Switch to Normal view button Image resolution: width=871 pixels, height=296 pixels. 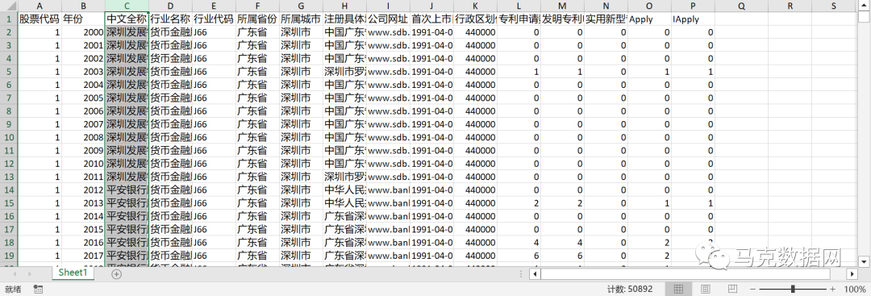[678, 290]
